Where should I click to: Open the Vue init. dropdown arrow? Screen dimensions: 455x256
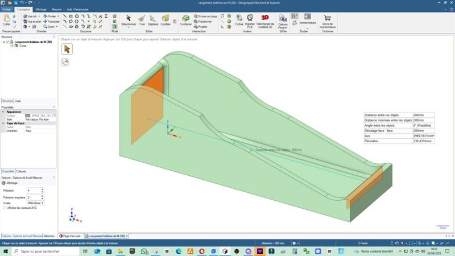(x=39, y=16)
